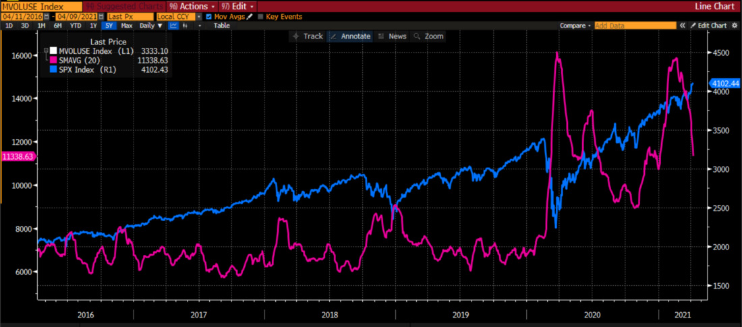This screenshot has width=742, height=327.
Task: Select the 1Y time range
Action: click(x=93, y=26)
